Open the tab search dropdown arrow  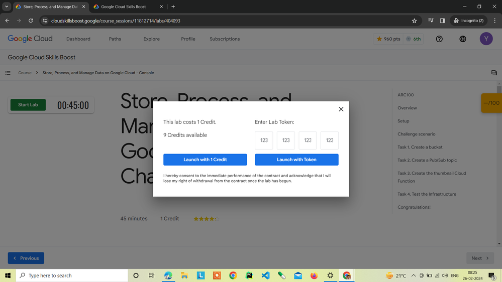[x=7, y=7]
